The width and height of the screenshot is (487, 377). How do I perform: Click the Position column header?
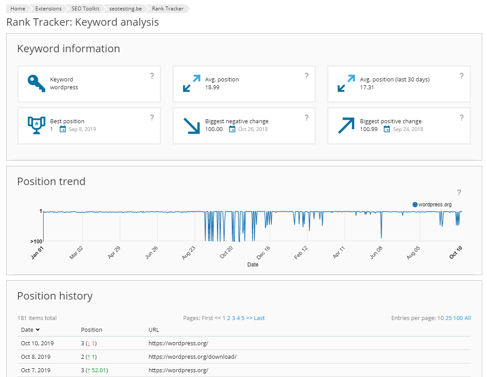91,330
